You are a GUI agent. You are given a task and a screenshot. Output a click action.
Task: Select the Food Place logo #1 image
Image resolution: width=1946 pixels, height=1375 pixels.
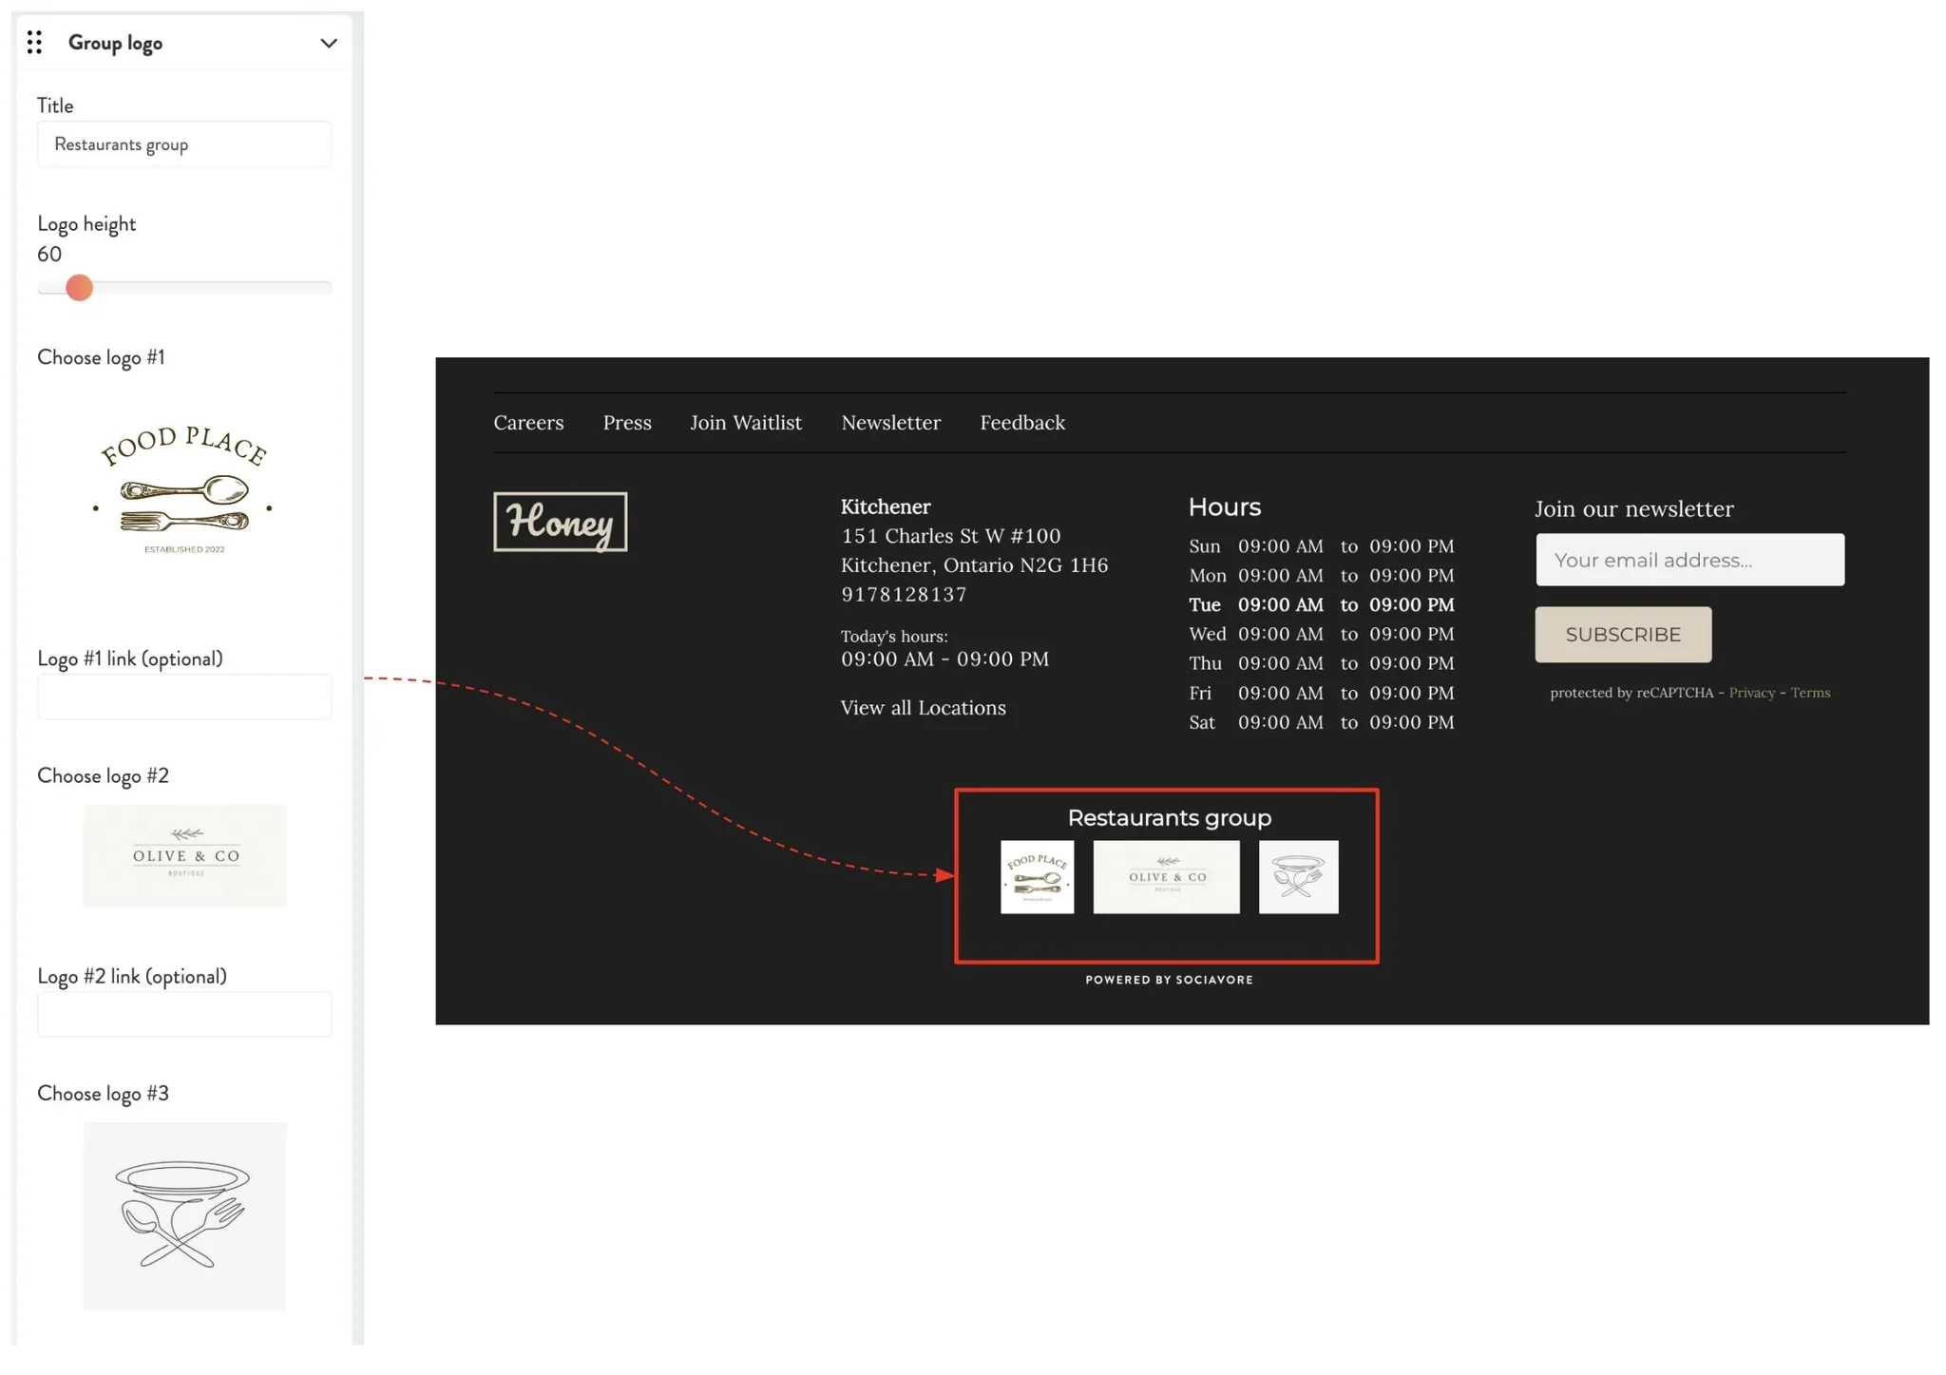pos(184,490)
